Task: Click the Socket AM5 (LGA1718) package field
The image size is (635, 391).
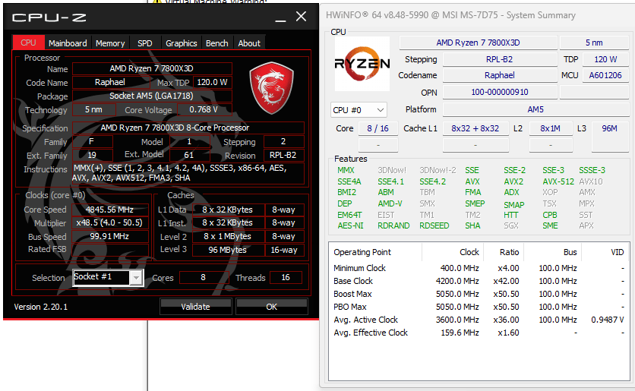Action: click(x=152, y=96)
